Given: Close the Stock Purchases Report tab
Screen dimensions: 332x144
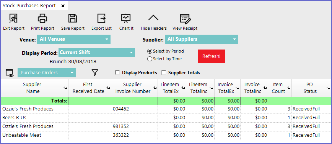Looking at the screenshot, I should coord(63,6).
